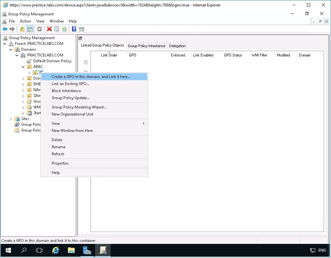Open Task View from the taskbar
331x258 pixels.
39,250
